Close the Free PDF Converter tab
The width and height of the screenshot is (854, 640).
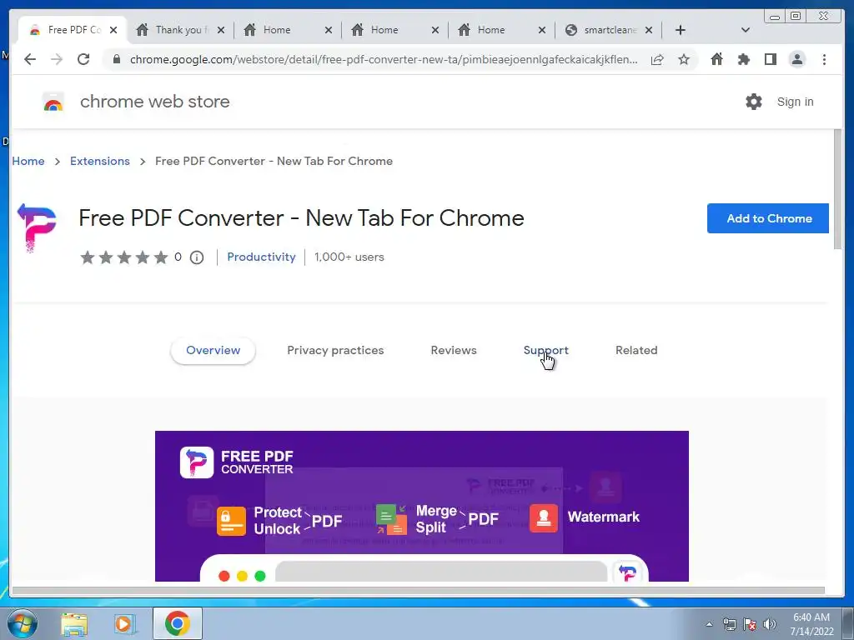(x=113, y=30)
